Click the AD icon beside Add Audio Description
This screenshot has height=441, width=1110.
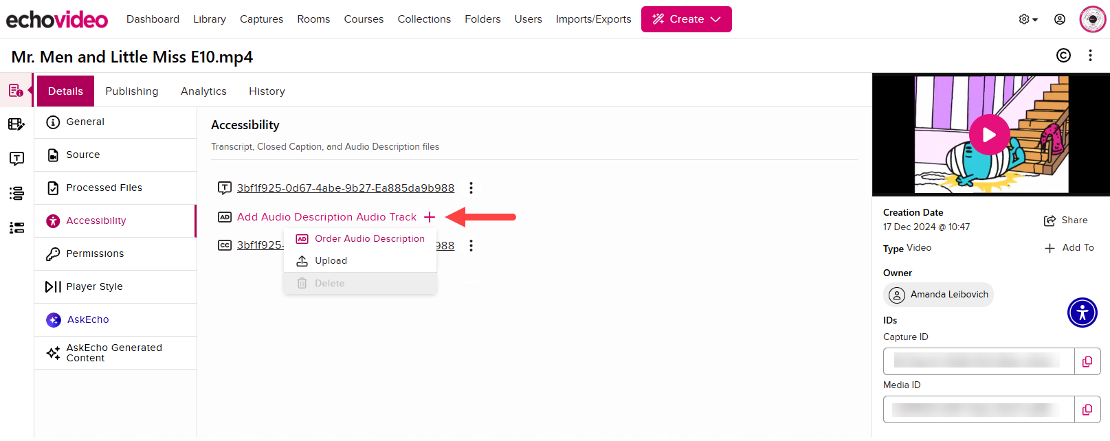click(x=225, y=217)
